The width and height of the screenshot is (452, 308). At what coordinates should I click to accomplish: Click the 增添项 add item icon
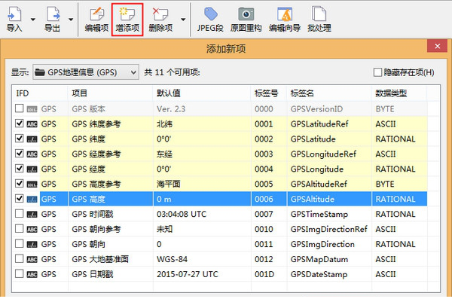click(x=127, y=14)
